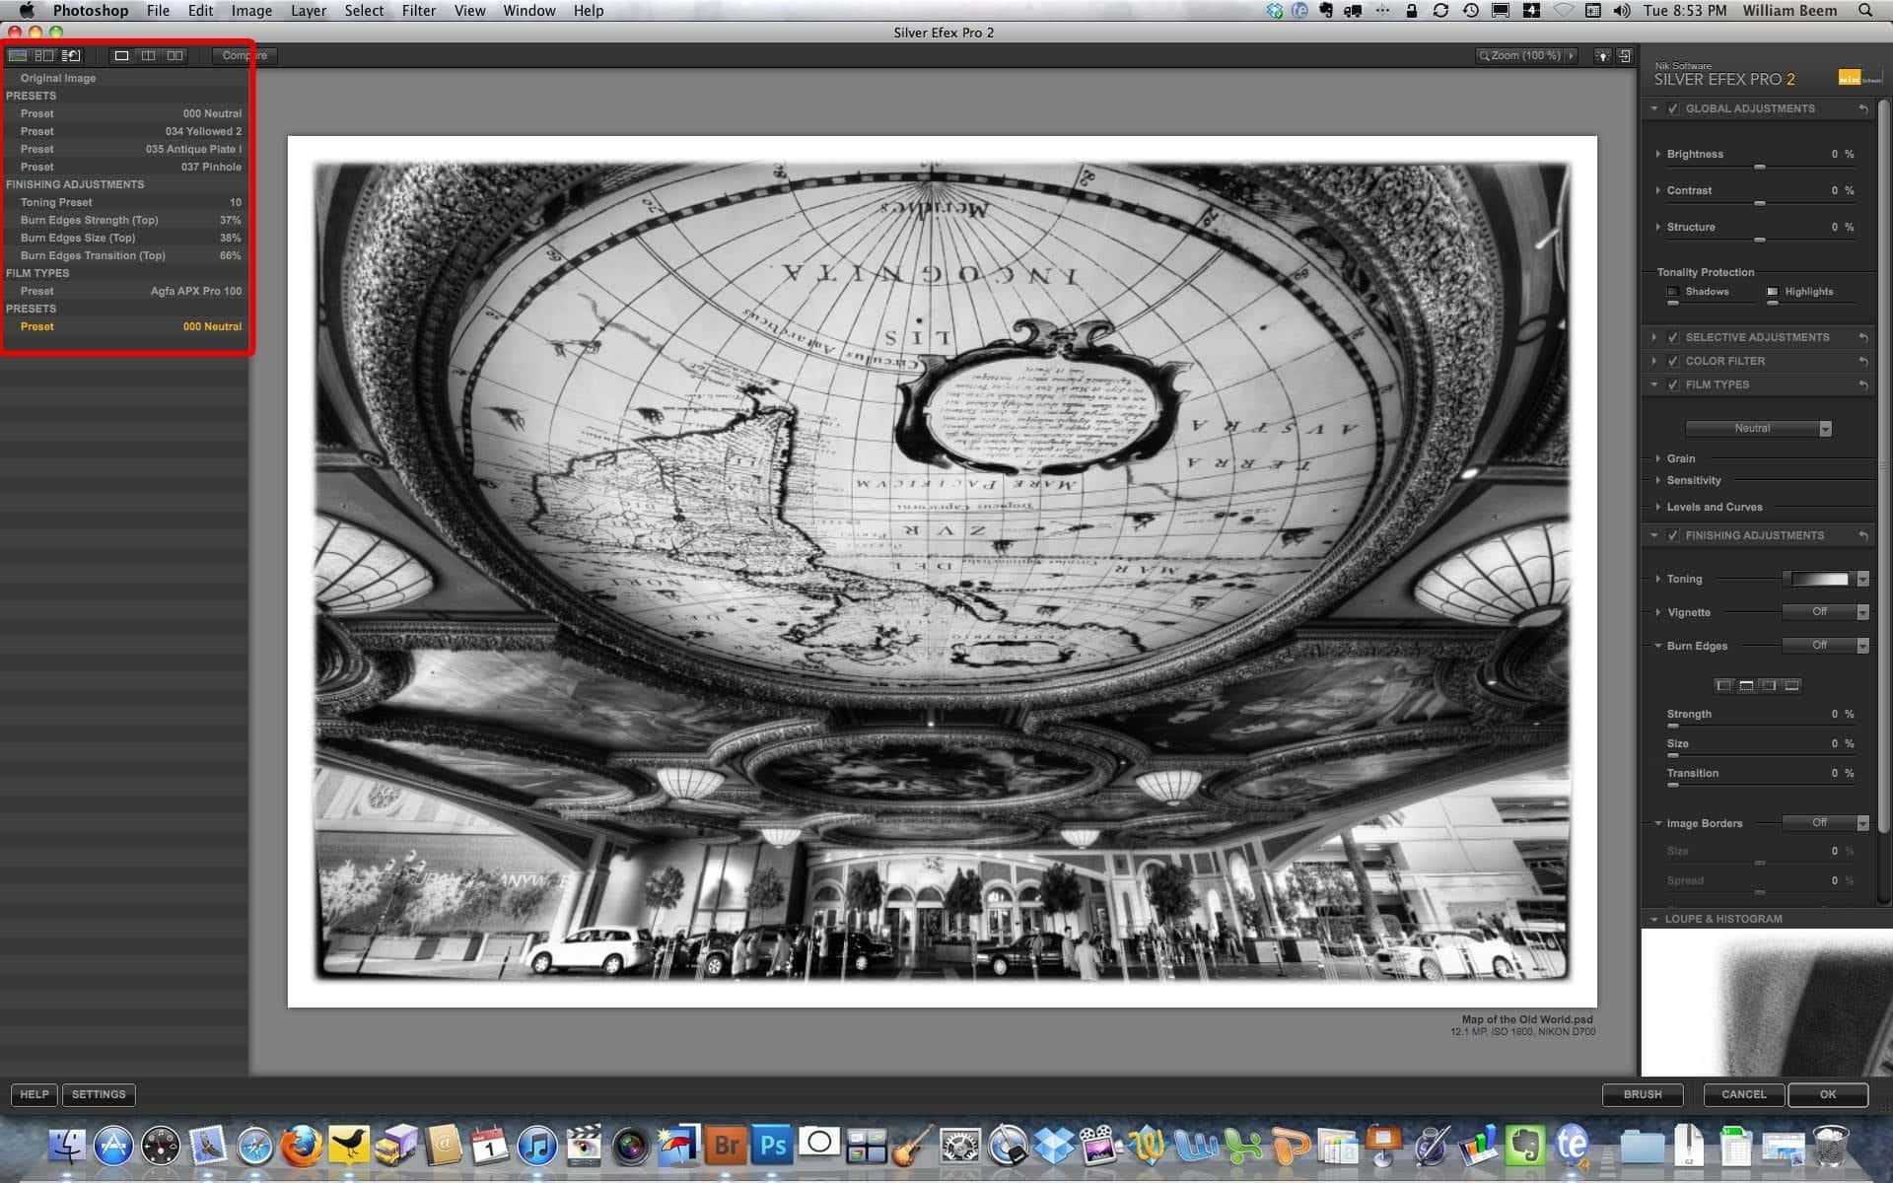
Task: Click the lightbulb background color icon
Action: [x=1602, y=56]
